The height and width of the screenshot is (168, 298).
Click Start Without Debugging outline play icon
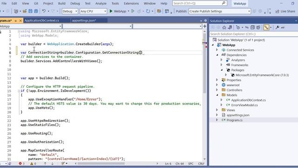(133, 11)
